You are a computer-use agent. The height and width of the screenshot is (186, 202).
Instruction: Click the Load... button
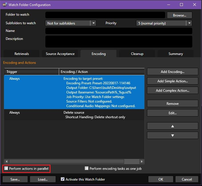click(x=43, y=179)
